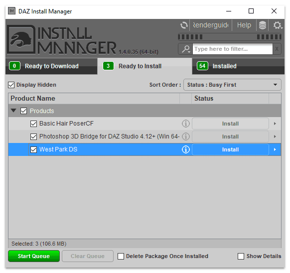Click the magnifier filter options icon
Screen dimensions: 290x273
pyautogui.click(x=186, y=49)
